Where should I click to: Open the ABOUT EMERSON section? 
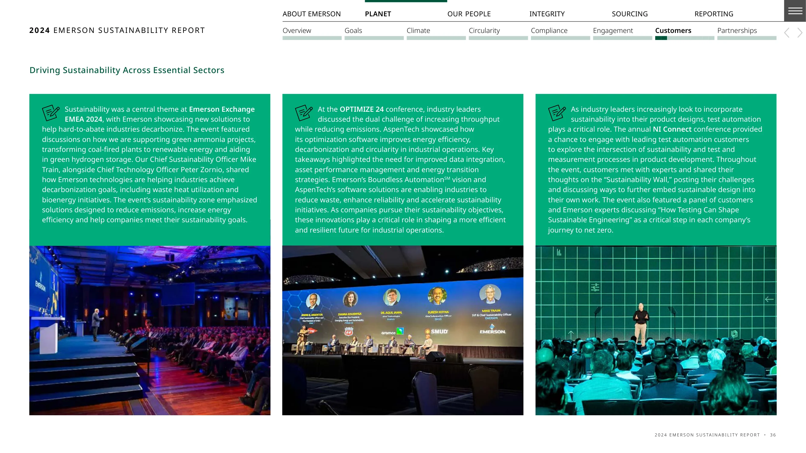click(x=312, y=14)
